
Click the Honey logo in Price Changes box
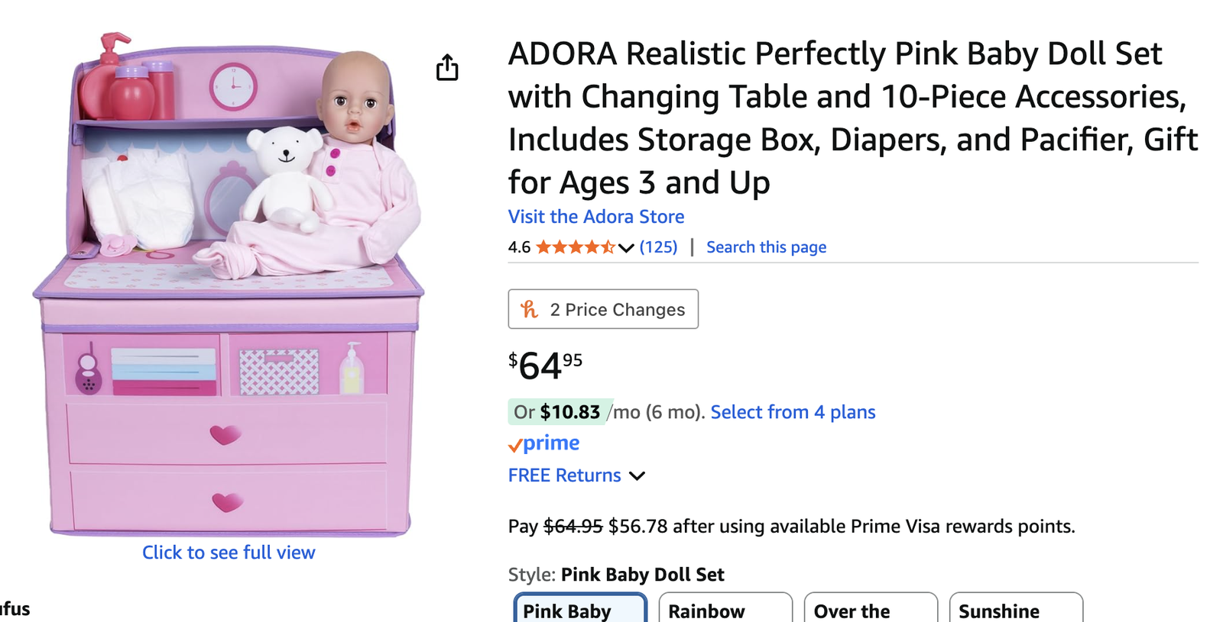529,309
